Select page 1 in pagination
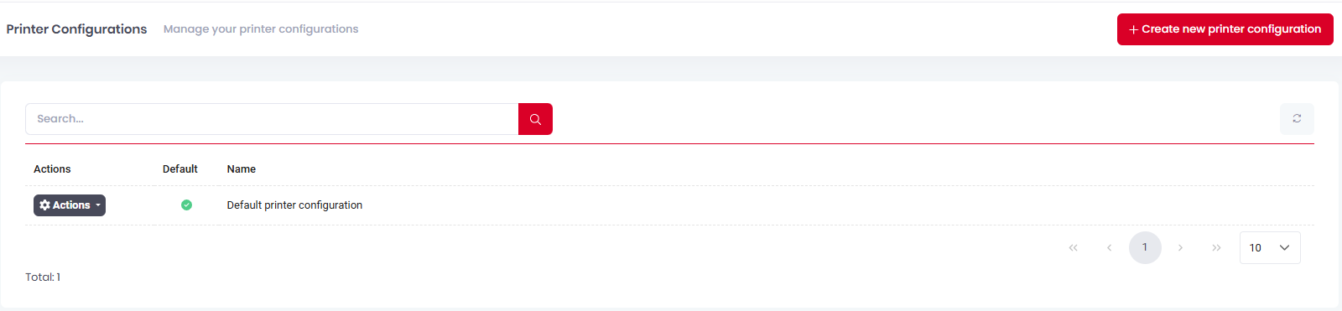Viewport: 1342px width, 311px height. 1145,247
